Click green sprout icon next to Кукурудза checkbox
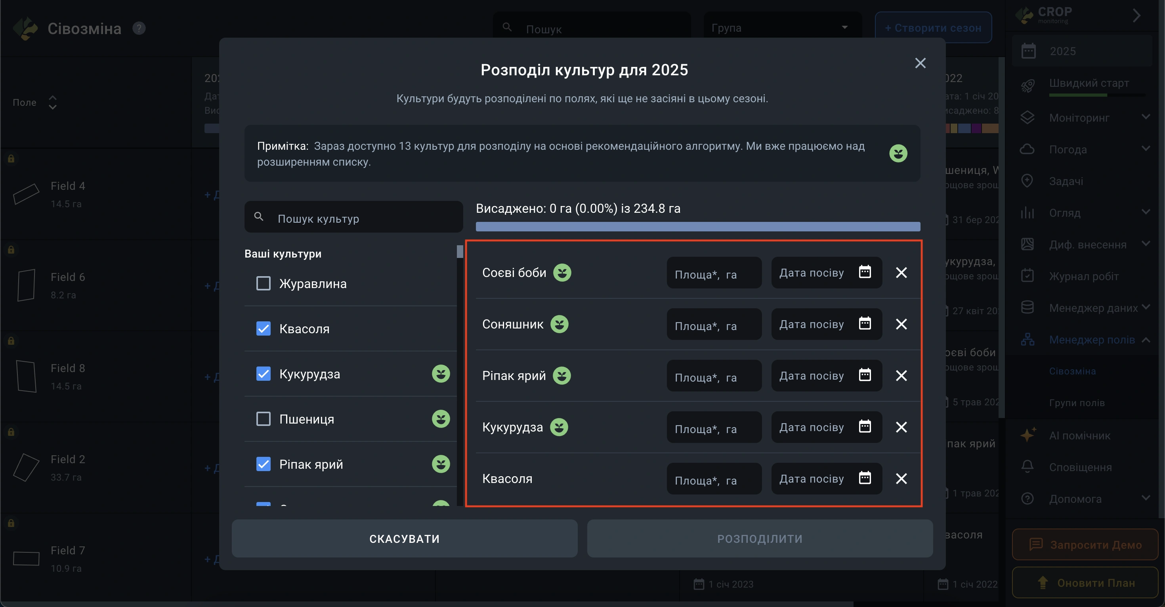This screenshot has width=1165, height=607. [441, 374]
